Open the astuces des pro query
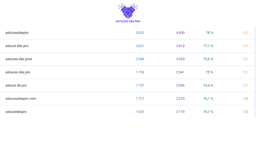This screenshot has width=256, height=144. (18, 72)
